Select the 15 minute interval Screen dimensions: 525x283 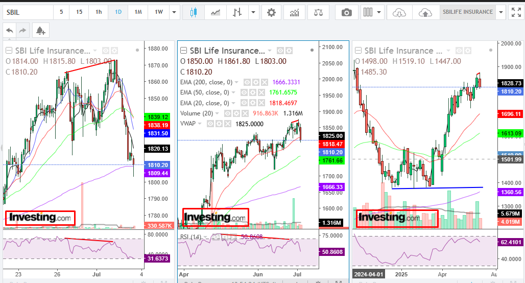[x=79, y=12]
